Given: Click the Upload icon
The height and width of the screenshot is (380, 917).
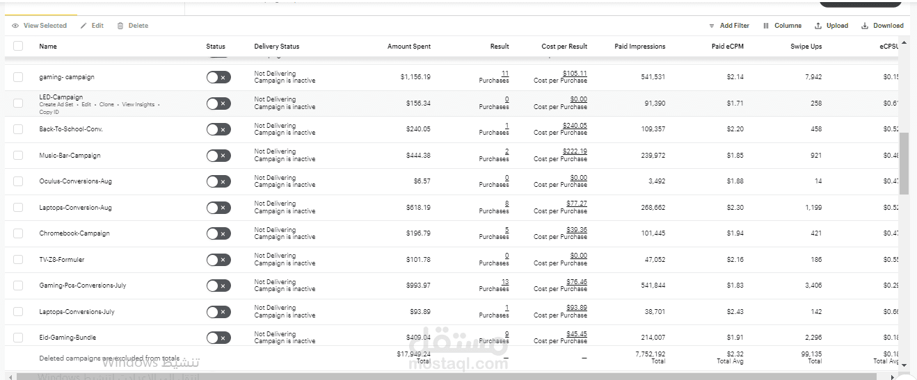Looking at the screenshot, I should 818,26.
